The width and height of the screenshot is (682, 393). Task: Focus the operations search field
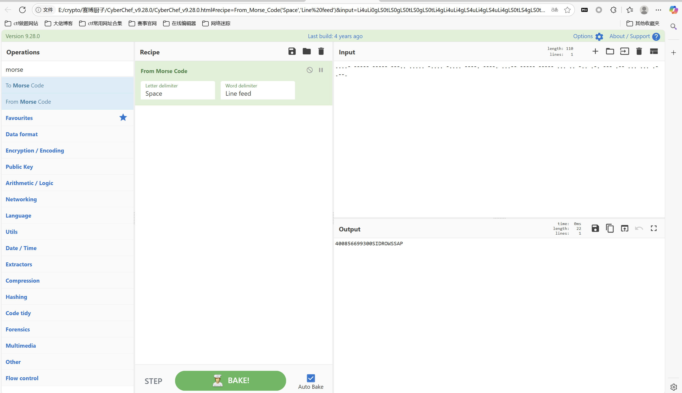tap(67, 69)
